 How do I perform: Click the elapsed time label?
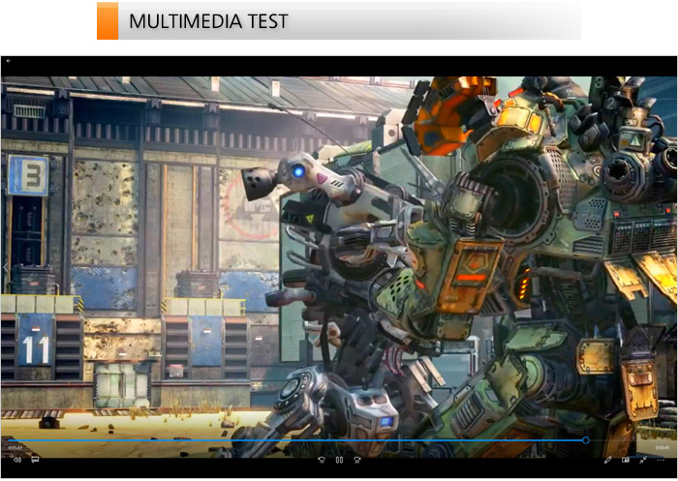point(15,448)
